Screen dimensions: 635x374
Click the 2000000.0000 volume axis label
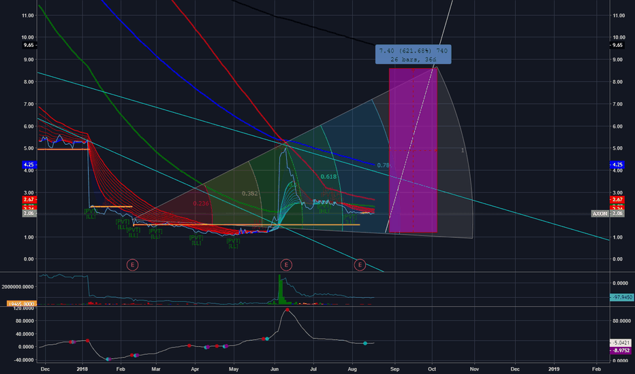point(18,287)
